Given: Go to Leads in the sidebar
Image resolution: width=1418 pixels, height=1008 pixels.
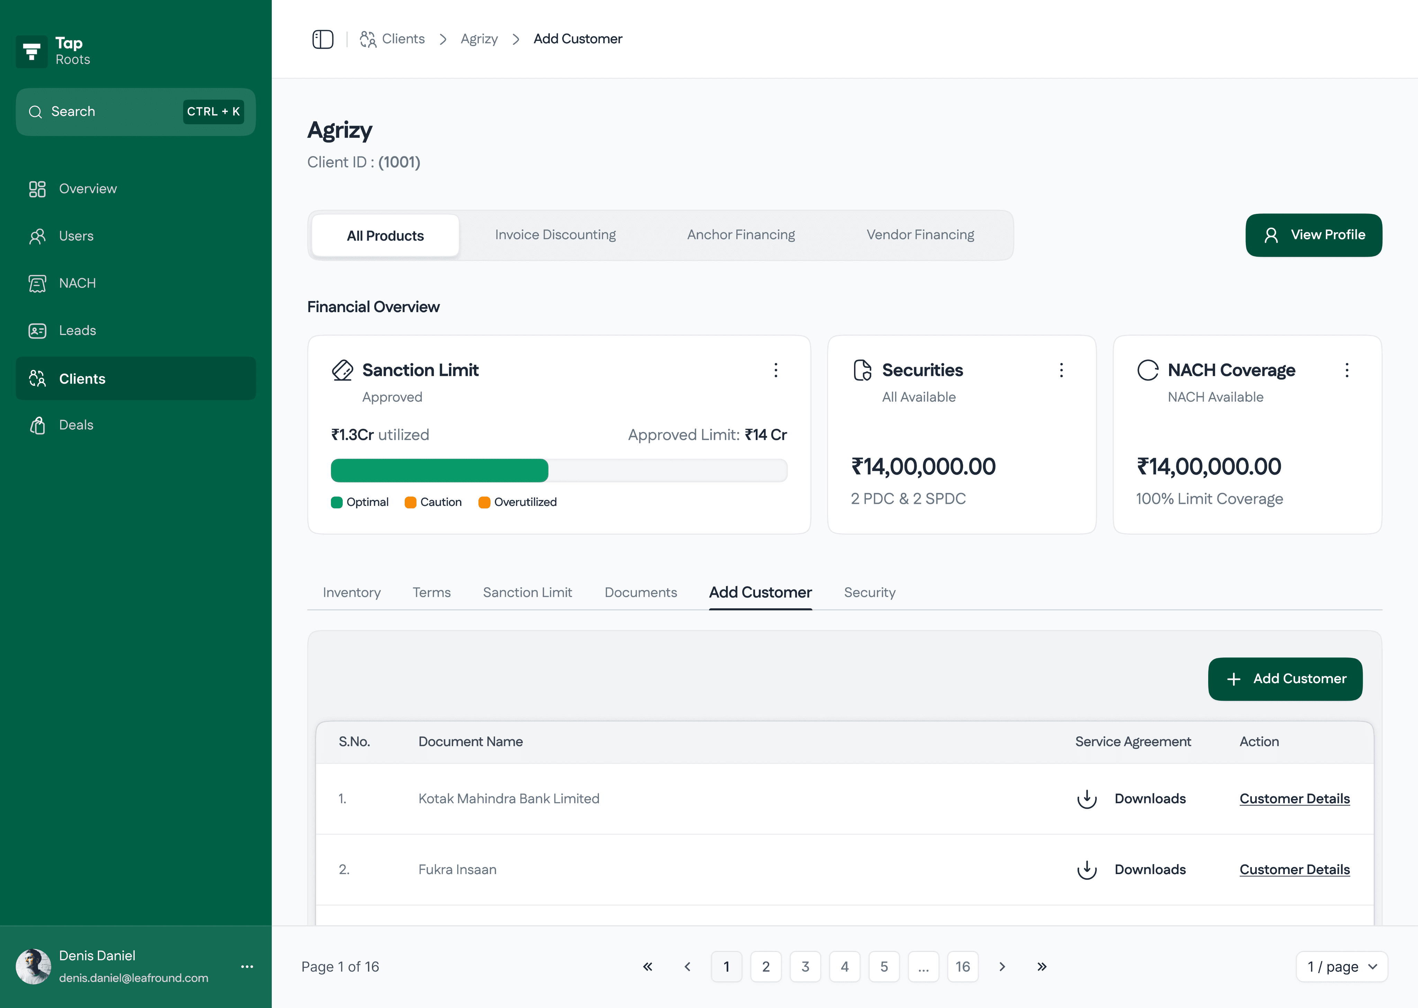Looking at the screenshot, I should coord(77,331).
